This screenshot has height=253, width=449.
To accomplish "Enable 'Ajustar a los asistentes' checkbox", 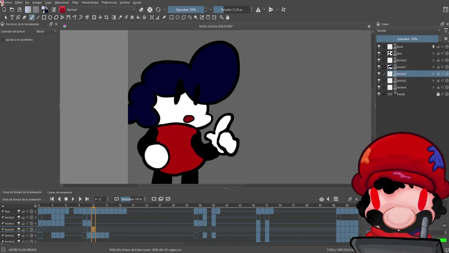I will point(3,40).
